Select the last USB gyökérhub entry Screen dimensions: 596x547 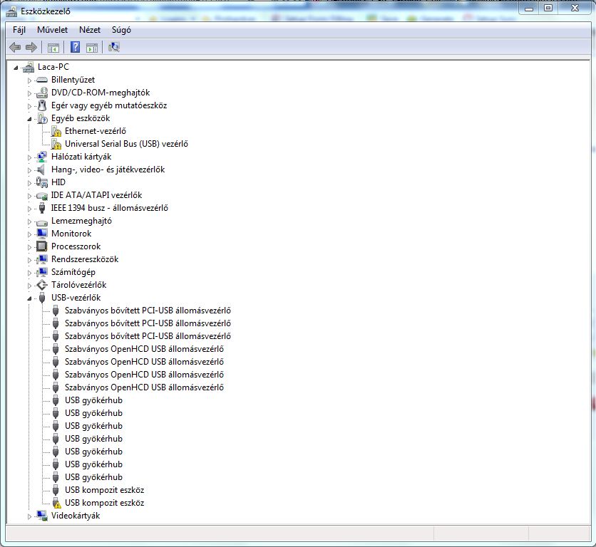click(x=94, y=477)
